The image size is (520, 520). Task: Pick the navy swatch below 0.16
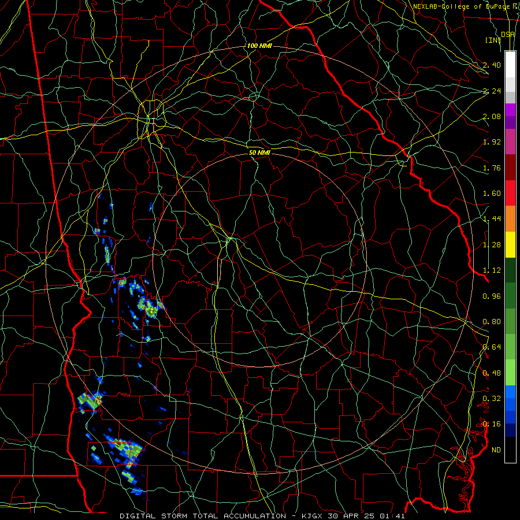click(x=510, y=430)
